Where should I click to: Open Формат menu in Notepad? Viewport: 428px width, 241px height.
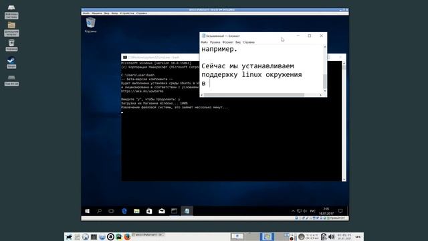[228, 42]
